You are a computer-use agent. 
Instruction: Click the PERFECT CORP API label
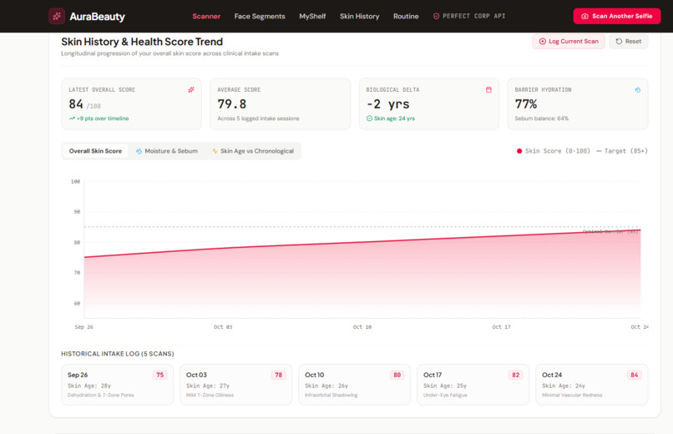point(473,16)
